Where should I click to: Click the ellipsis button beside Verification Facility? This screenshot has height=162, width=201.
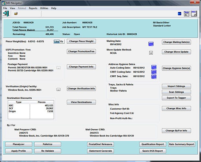click(x=58, y=89)
